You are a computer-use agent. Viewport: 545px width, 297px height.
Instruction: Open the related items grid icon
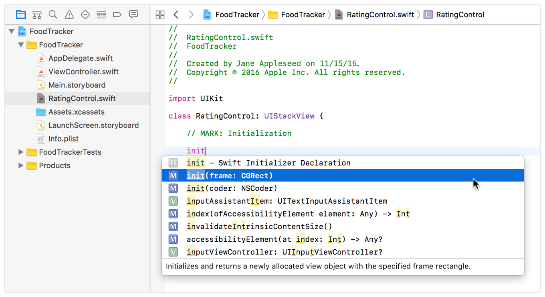coord(160,15)
